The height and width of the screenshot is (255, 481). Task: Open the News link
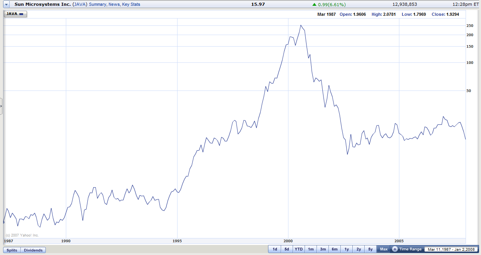click(x=114, y=5)
